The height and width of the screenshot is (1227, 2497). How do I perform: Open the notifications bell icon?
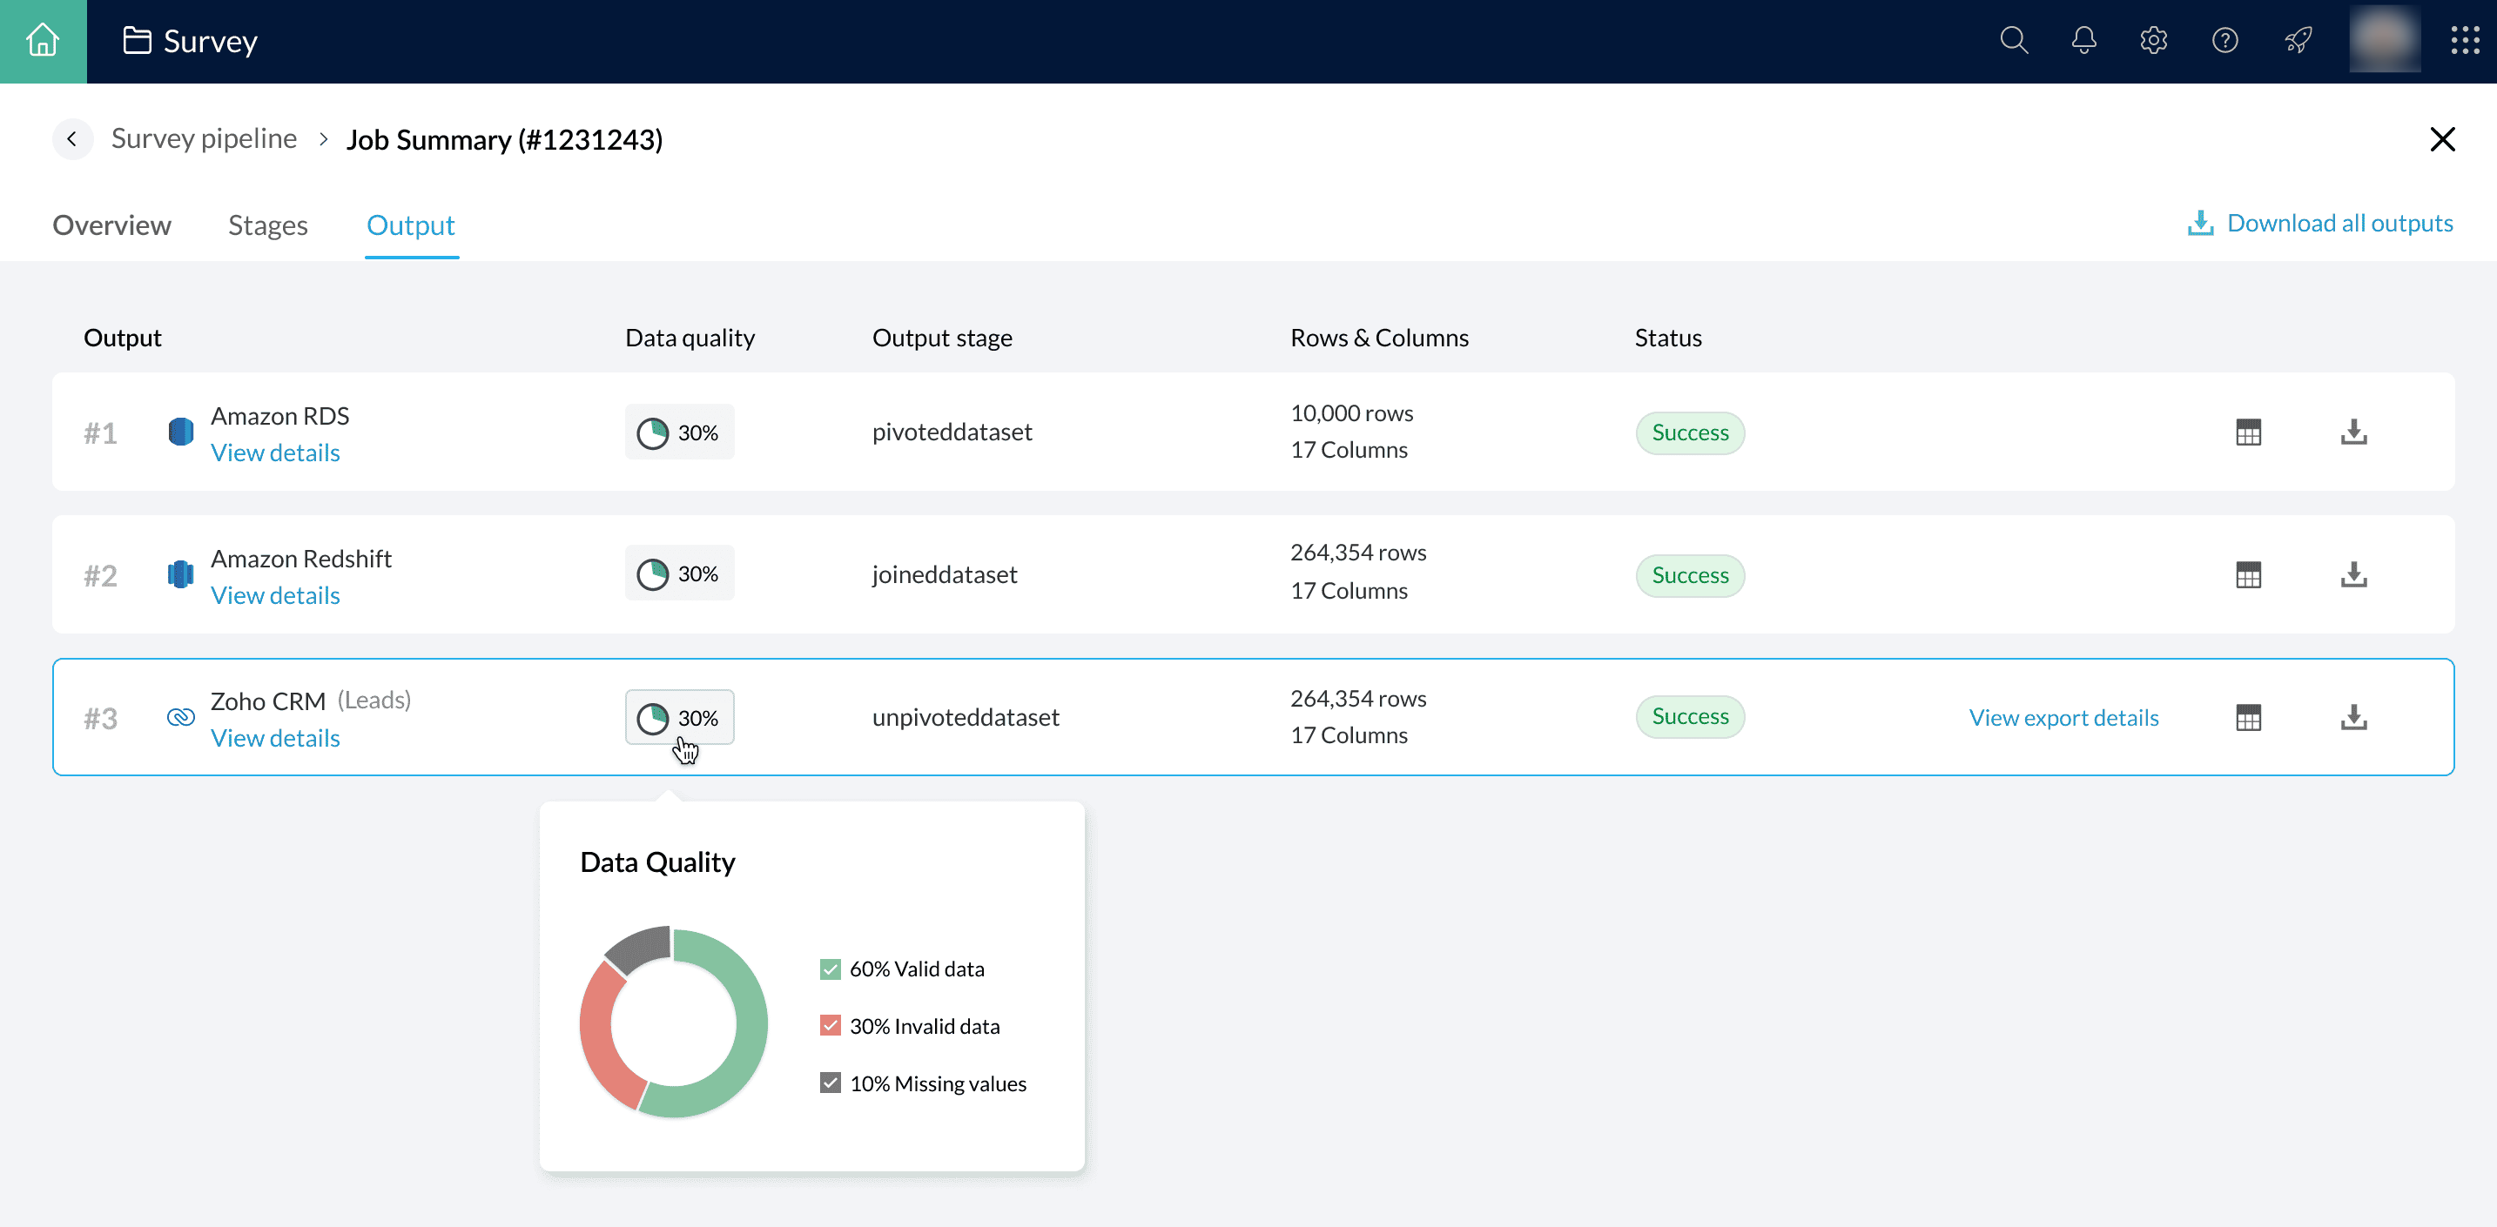[x=2083, y=41]
